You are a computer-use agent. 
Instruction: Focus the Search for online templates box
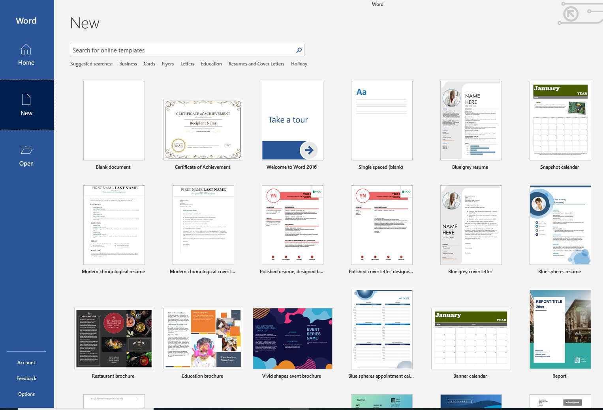tap(187, 50)
